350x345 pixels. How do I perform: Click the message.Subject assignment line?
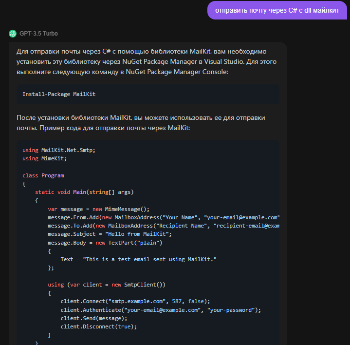click(x=110, y=234)
